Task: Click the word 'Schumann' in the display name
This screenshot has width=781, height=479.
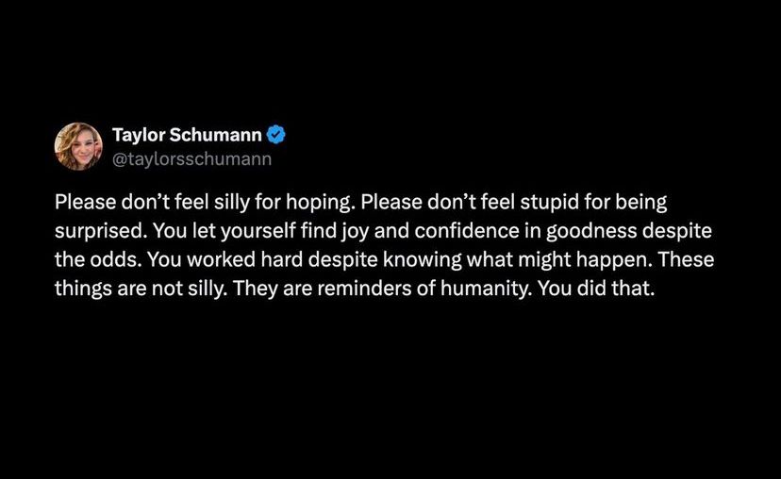Action: coord(216,135)
